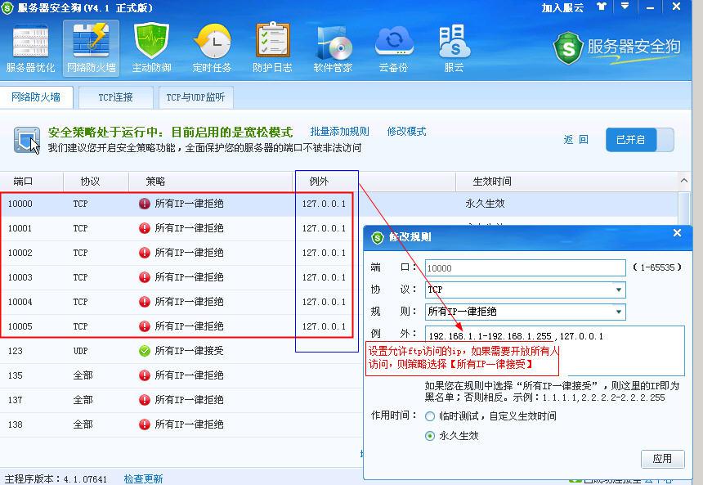Click the red deny icon for port 10001

(x=145, y=228)
